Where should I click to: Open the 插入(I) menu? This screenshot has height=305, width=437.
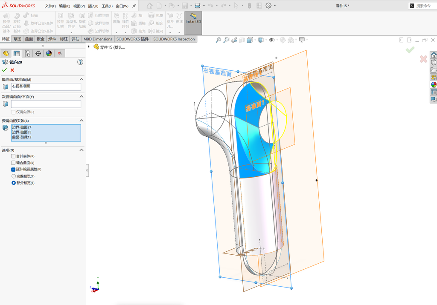pyautogui.click(x=93, y=6)
